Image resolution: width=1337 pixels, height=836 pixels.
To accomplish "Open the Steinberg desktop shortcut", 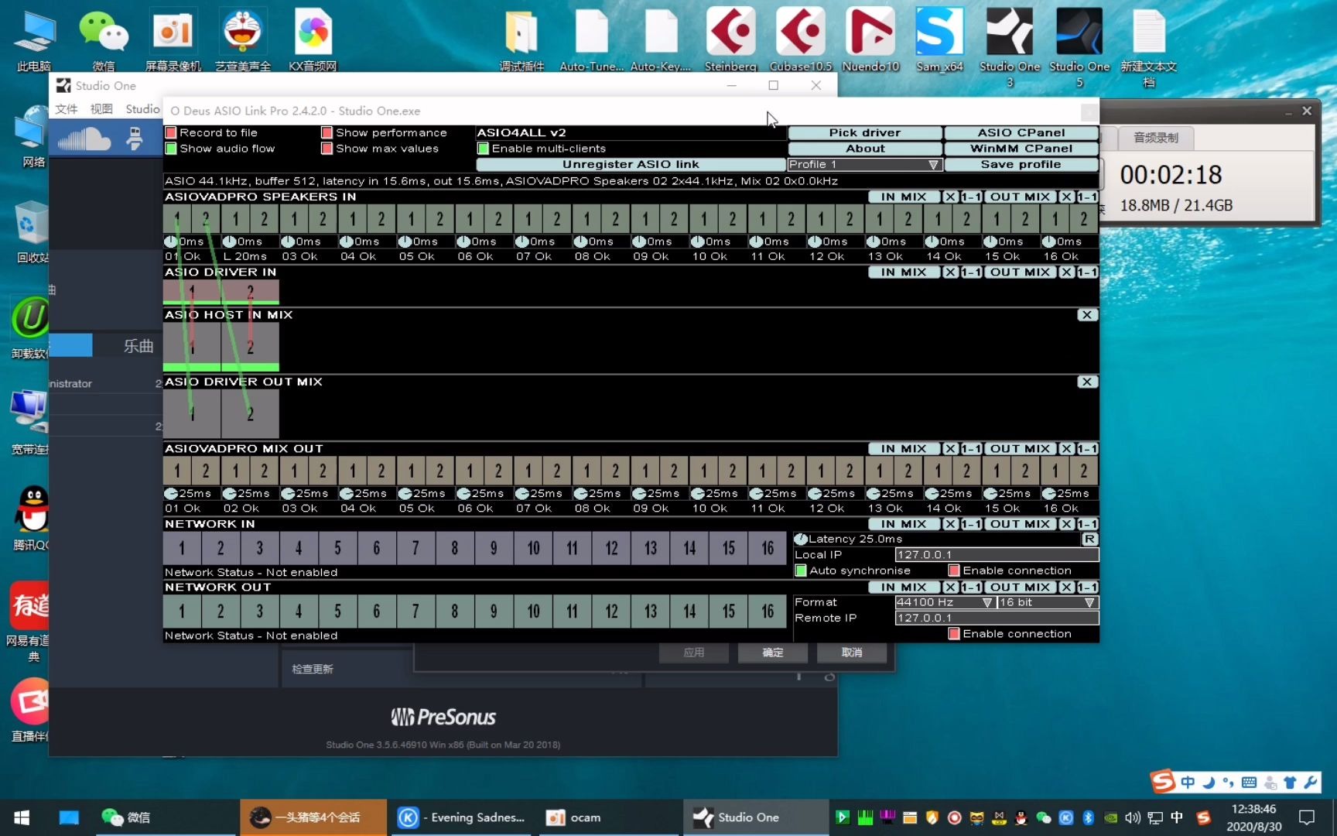I will [730, 39].
